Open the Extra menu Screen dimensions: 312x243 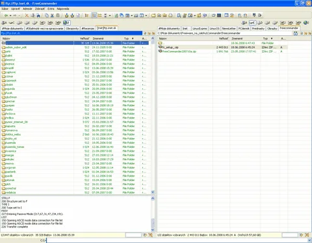pyautogui.click(x=51, y=9)
